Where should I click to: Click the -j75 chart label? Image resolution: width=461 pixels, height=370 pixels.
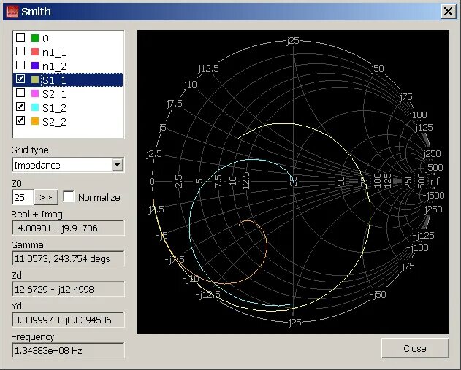406,266
